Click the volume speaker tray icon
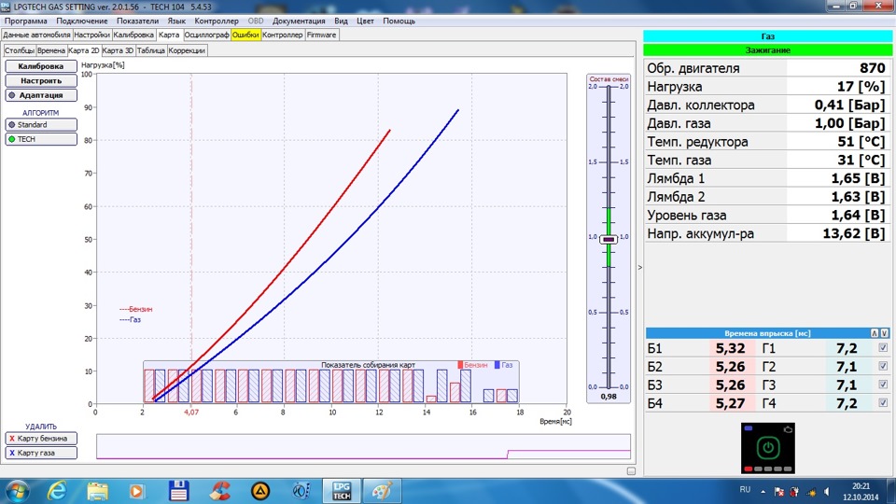 coord(827,492)
